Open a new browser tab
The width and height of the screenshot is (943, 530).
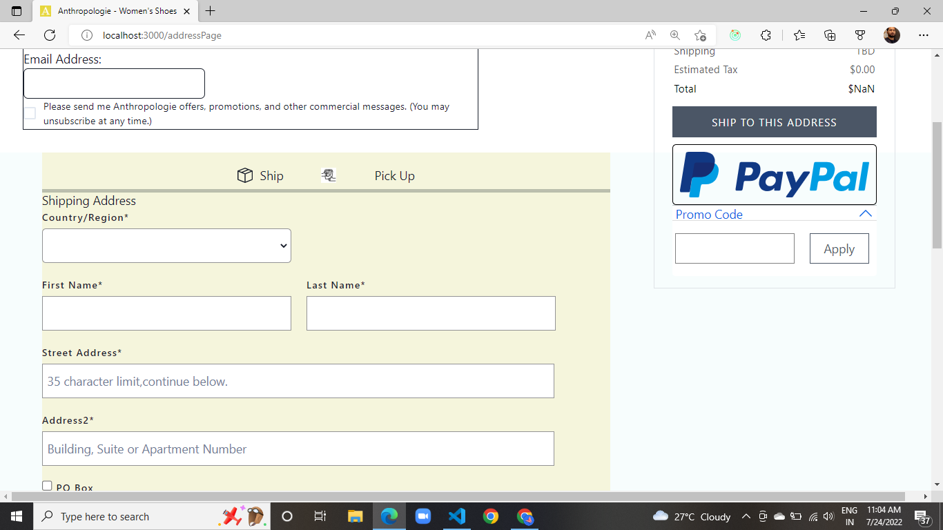pyautogui.click(x=211, y=11)
